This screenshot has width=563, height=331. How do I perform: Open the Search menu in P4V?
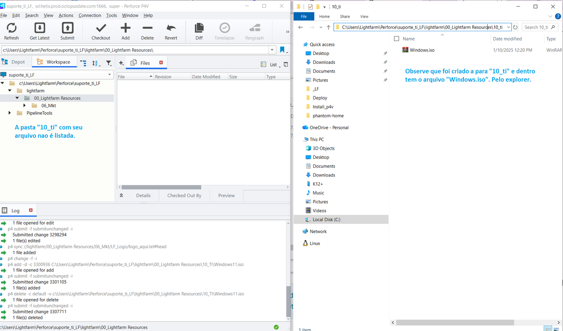(32, 15)
